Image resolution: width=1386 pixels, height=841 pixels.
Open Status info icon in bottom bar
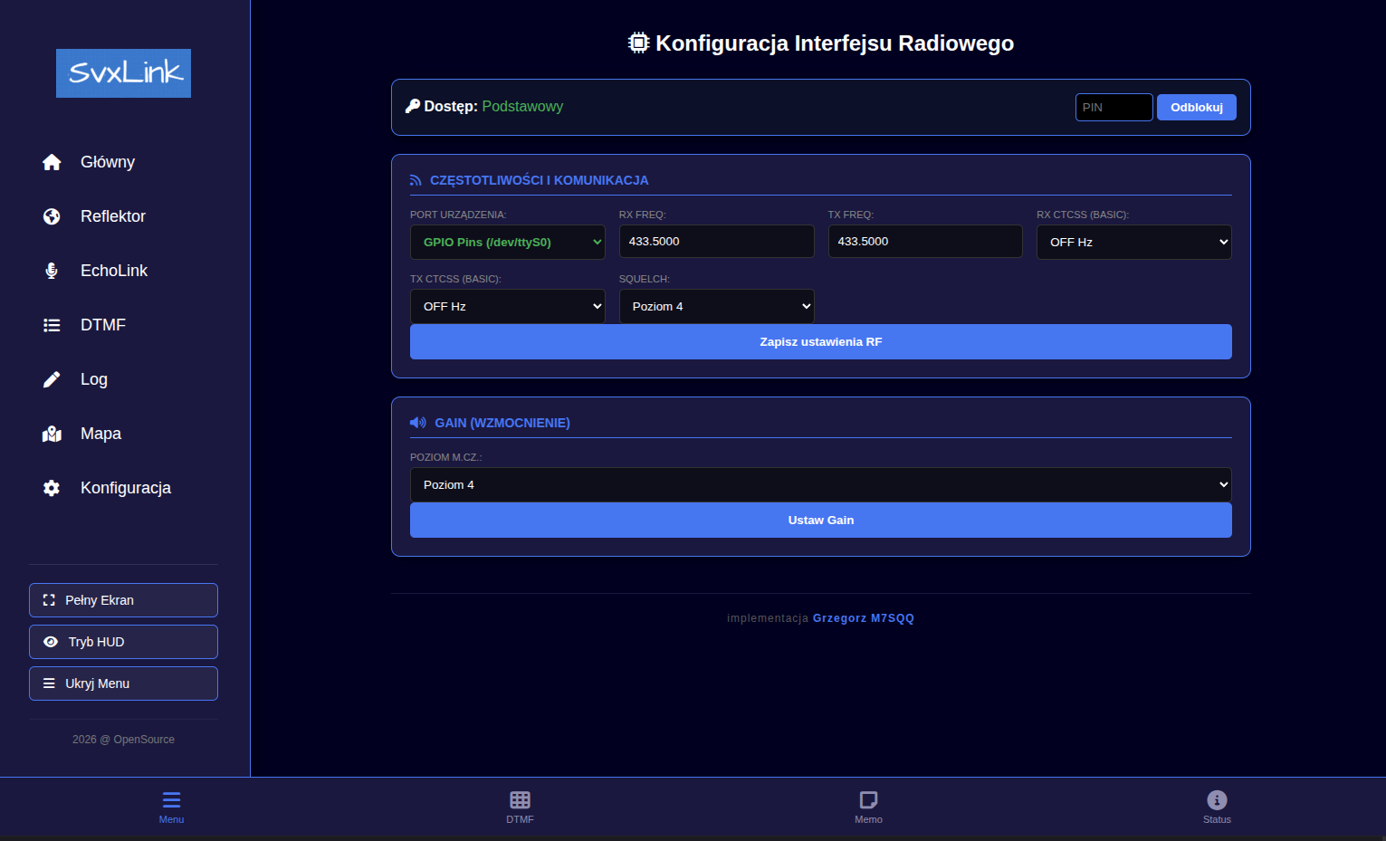coord(1217,800)
